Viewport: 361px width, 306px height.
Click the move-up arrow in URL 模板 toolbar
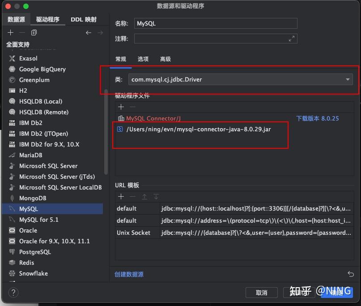pos(143,196)
